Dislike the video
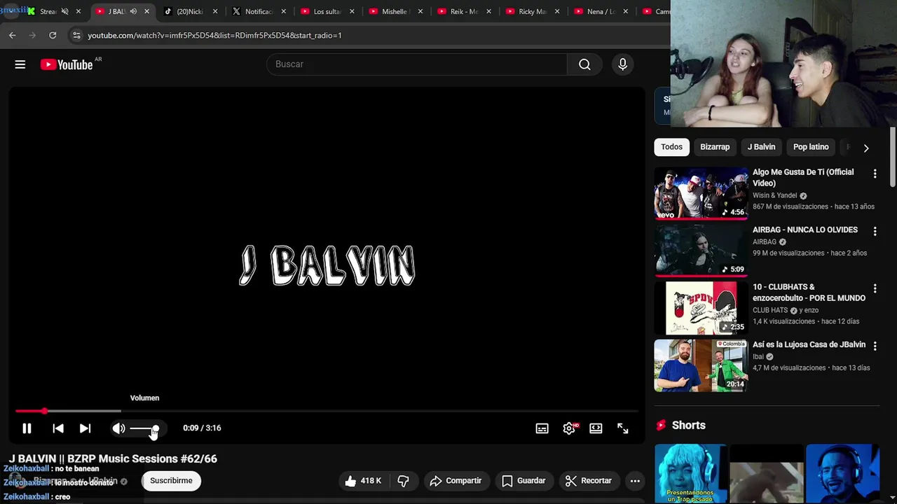The height and width of the screenshot is (504, 897). tap(404, 481)
